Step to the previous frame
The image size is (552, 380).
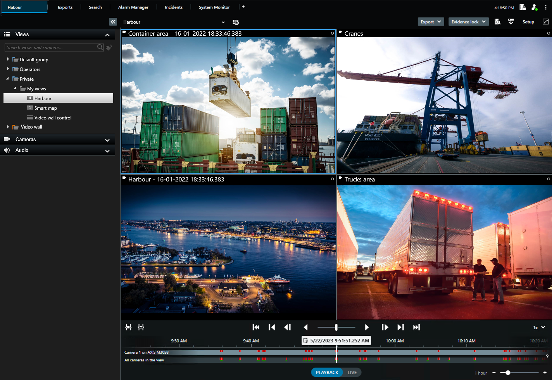(x=287, y=327)
